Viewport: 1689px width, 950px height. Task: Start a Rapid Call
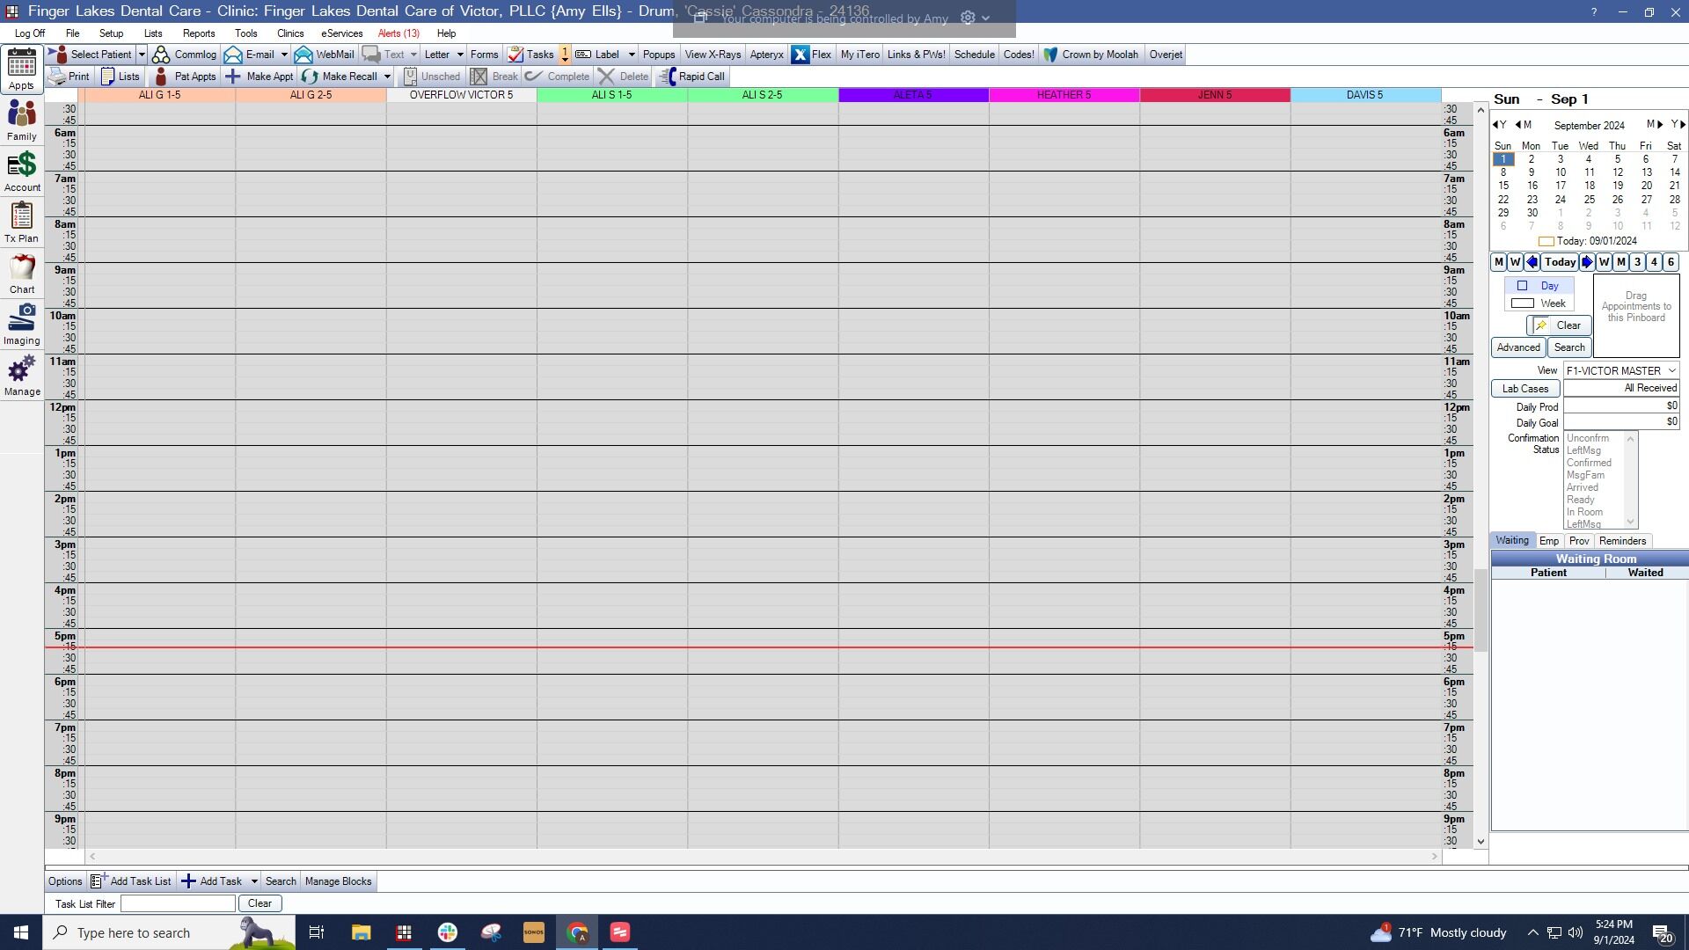coord(692,77)
